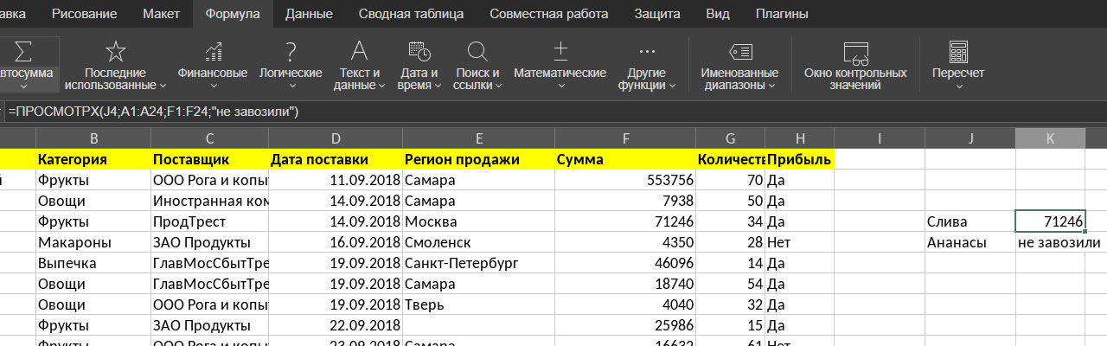
Task: Click the Категория header cell
Action: click(93, 159)
